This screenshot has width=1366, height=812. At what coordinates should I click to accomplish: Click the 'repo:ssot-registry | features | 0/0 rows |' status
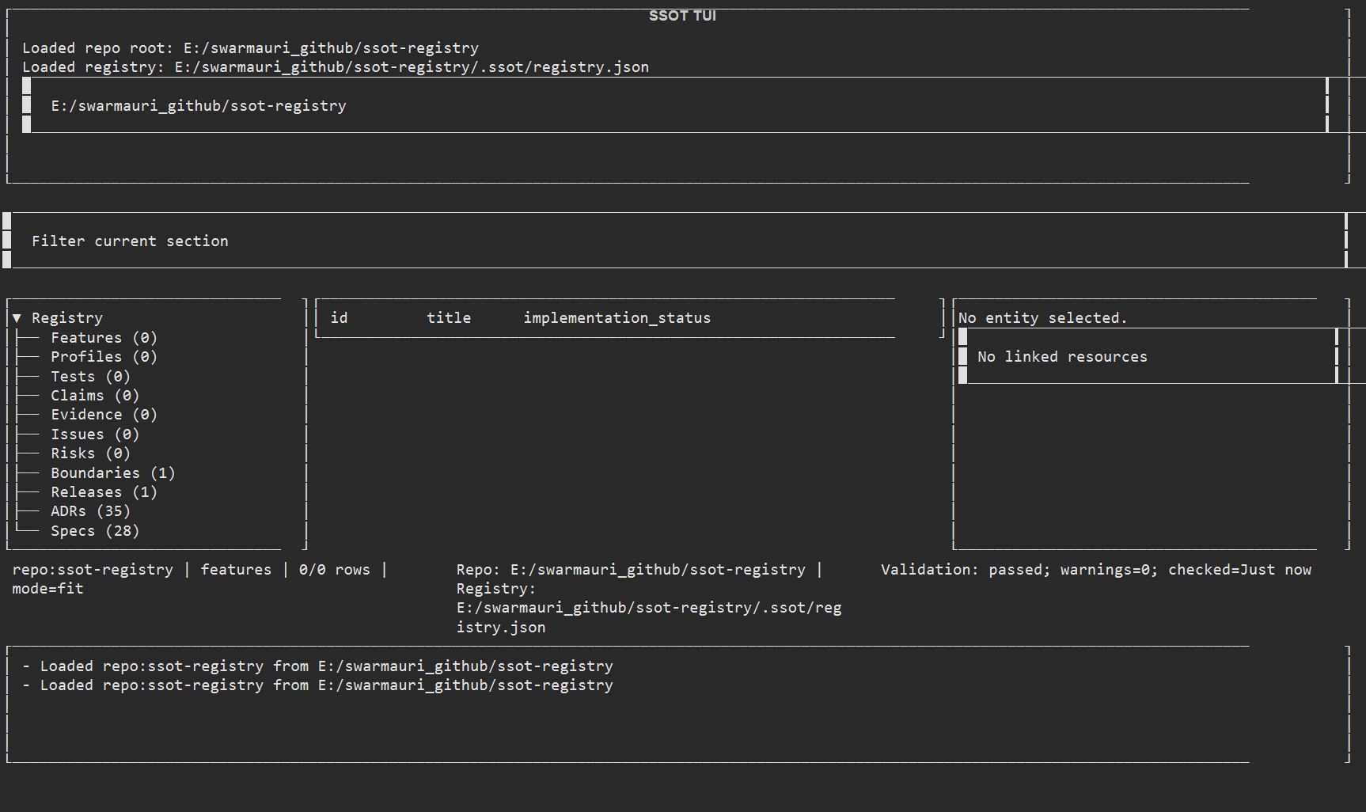point(199,570)
